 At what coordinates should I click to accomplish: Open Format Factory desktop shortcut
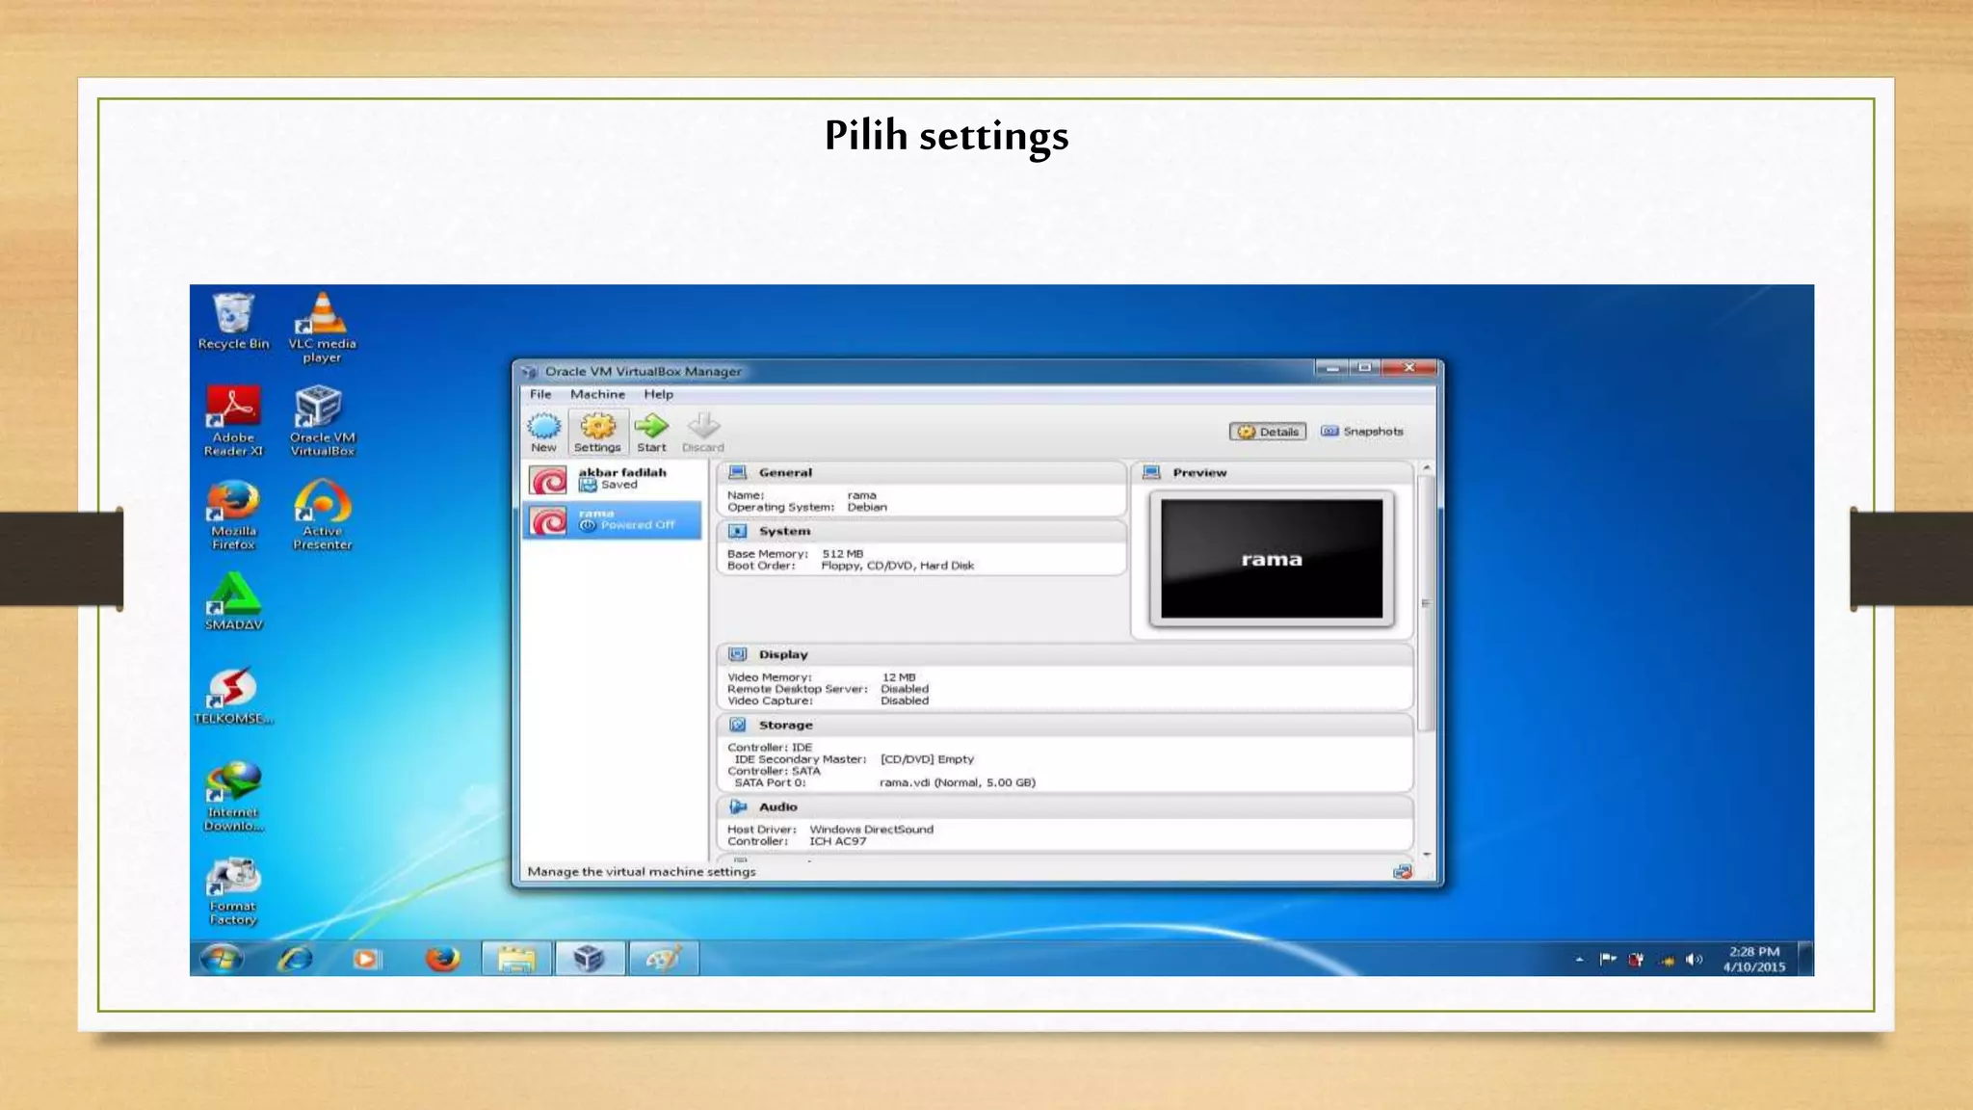pyautogui.click(x=233, y=890)
